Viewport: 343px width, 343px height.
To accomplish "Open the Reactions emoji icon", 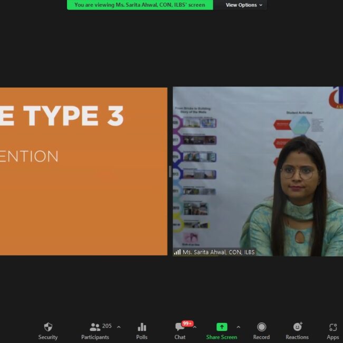I will (x=297, y=327).
